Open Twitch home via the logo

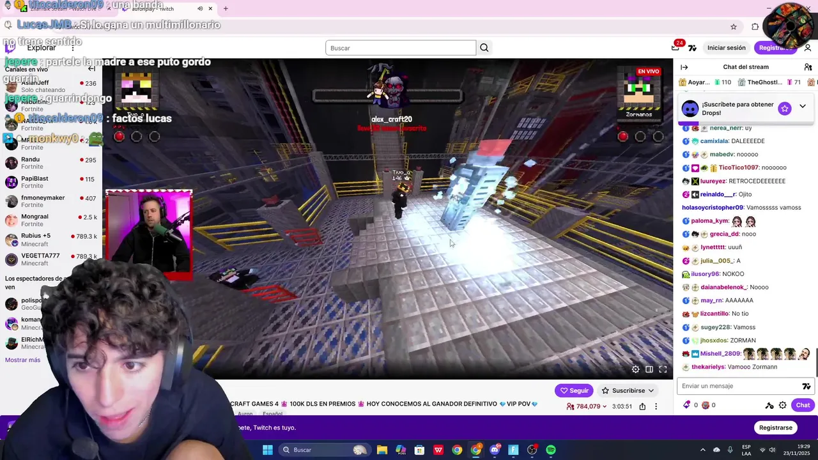click(10, 48)
